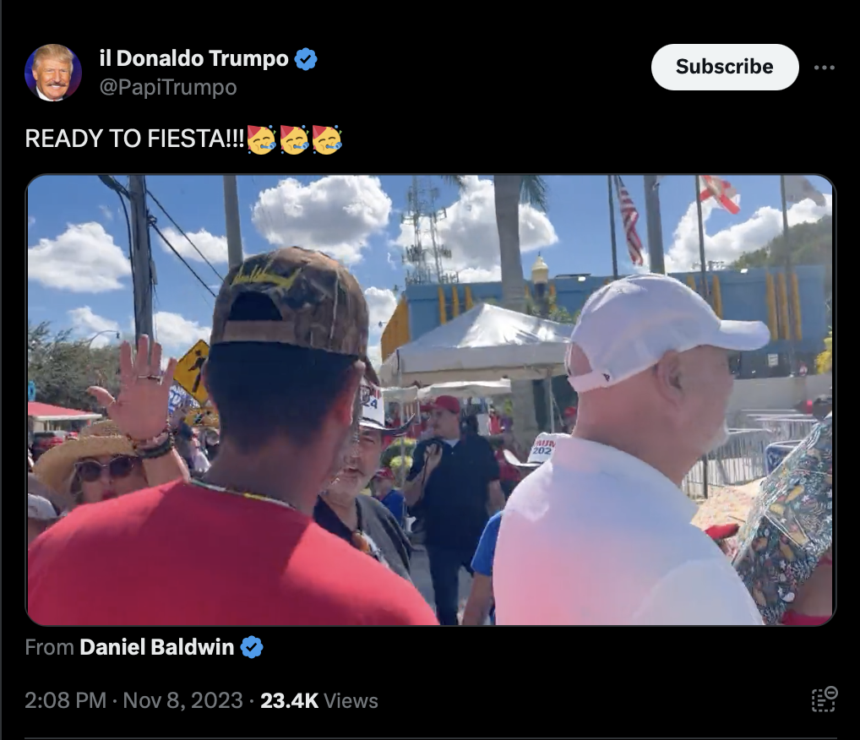Click the verified badge next to Daniel Baldwin

point(252,647)
